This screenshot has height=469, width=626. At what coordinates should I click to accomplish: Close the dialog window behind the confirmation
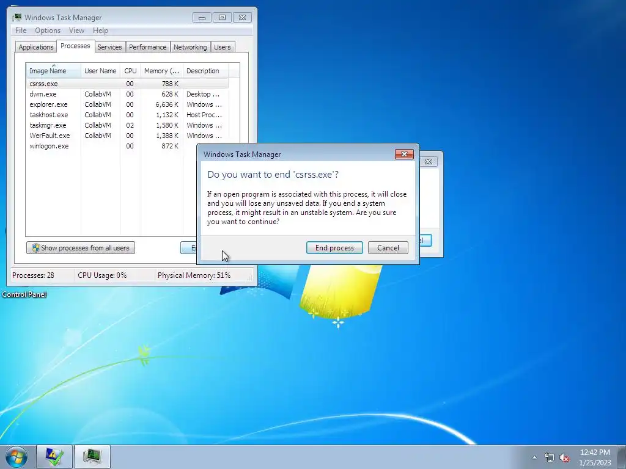coord(429,161)
